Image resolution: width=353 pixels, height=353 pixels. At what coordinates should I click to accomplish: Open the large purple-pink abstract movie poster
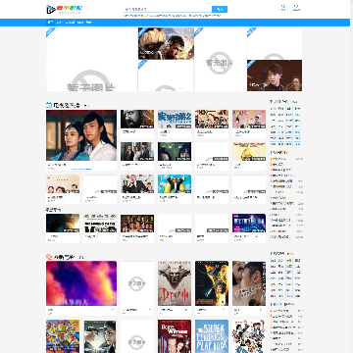click(81, 283)
